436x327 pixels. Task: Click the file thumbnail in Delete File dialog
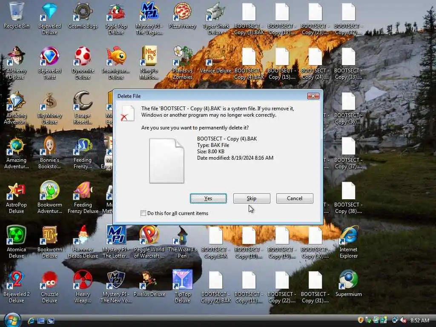point(166,161)
